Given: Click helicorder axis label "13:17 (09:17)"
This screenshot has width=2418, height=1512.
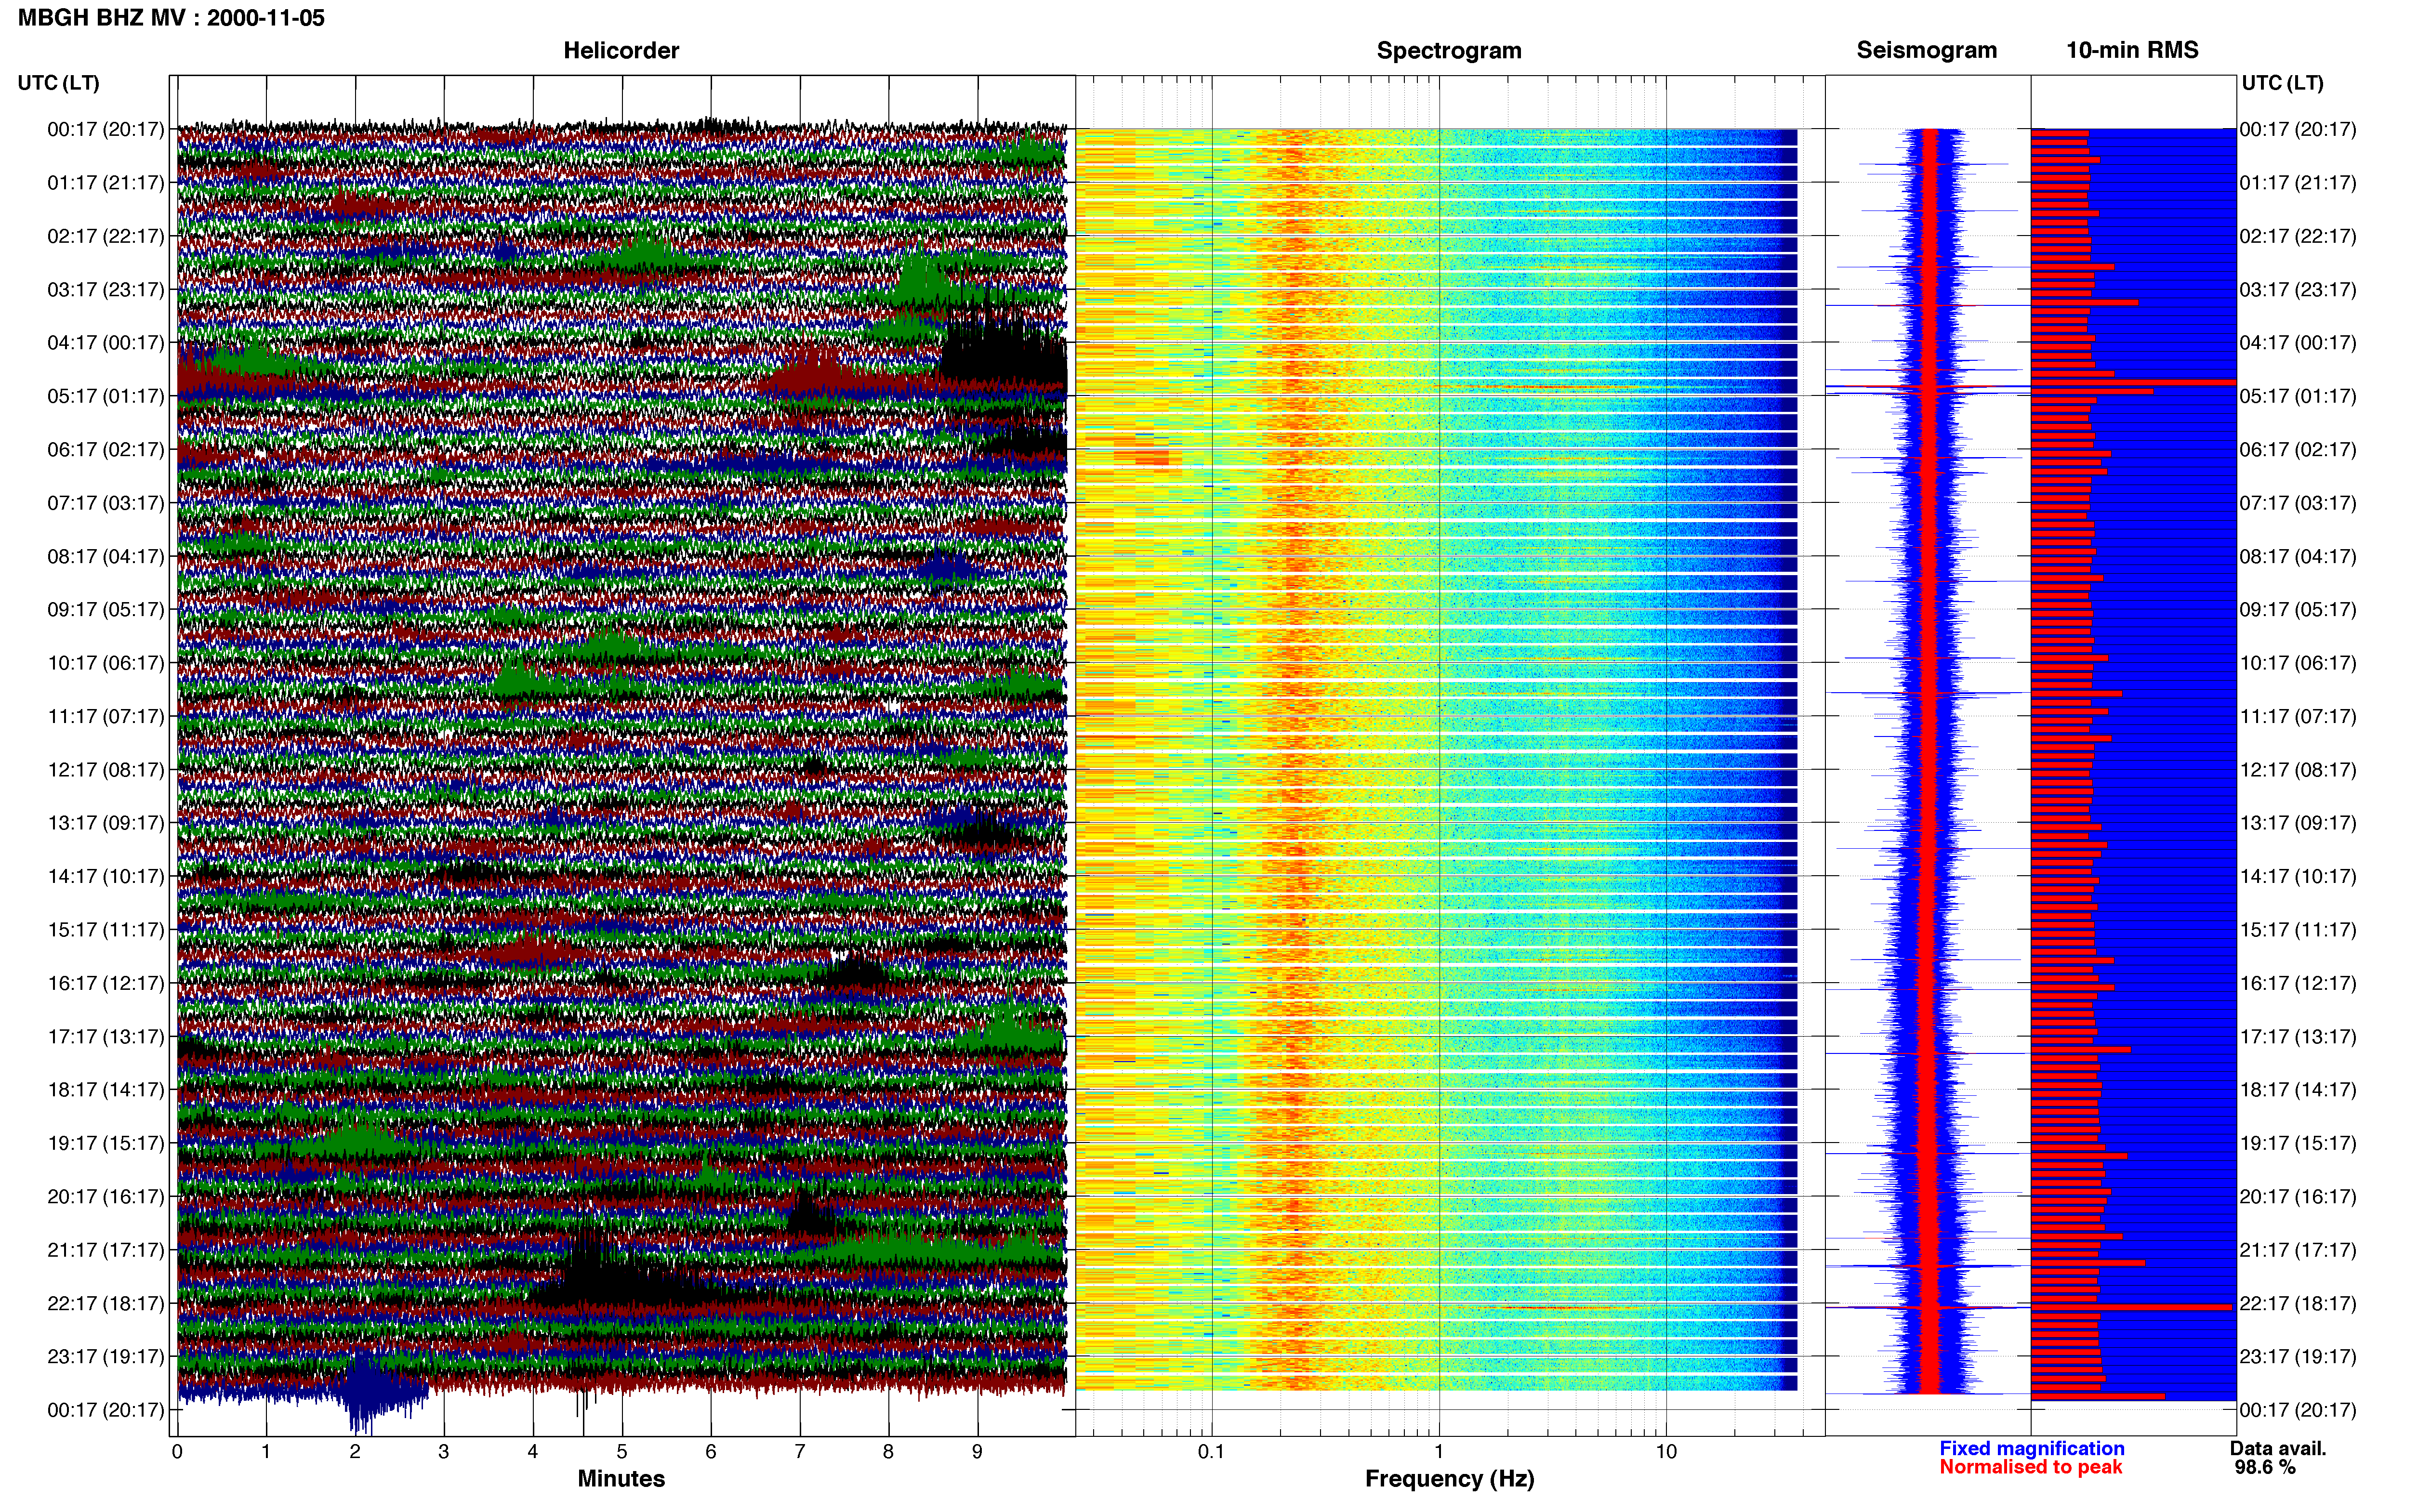Looking at the screenshot, I should click(x=106, y=823).
